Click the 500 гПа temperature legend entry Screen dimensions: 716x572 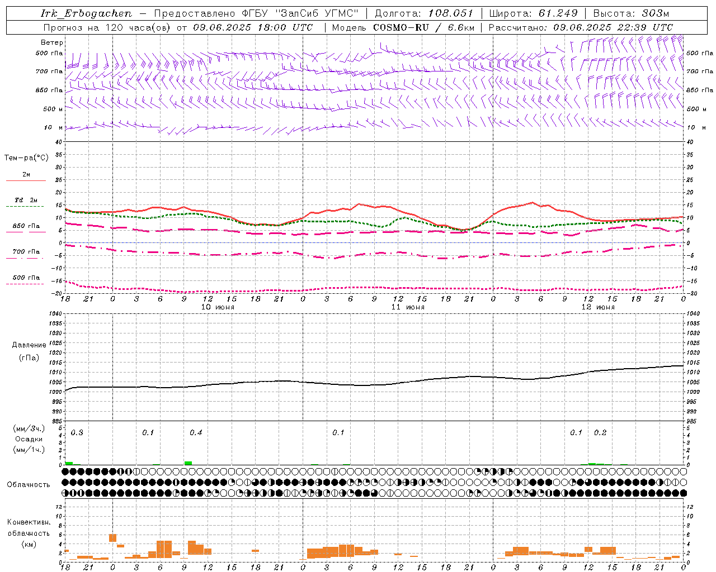[x=26, y=278]
